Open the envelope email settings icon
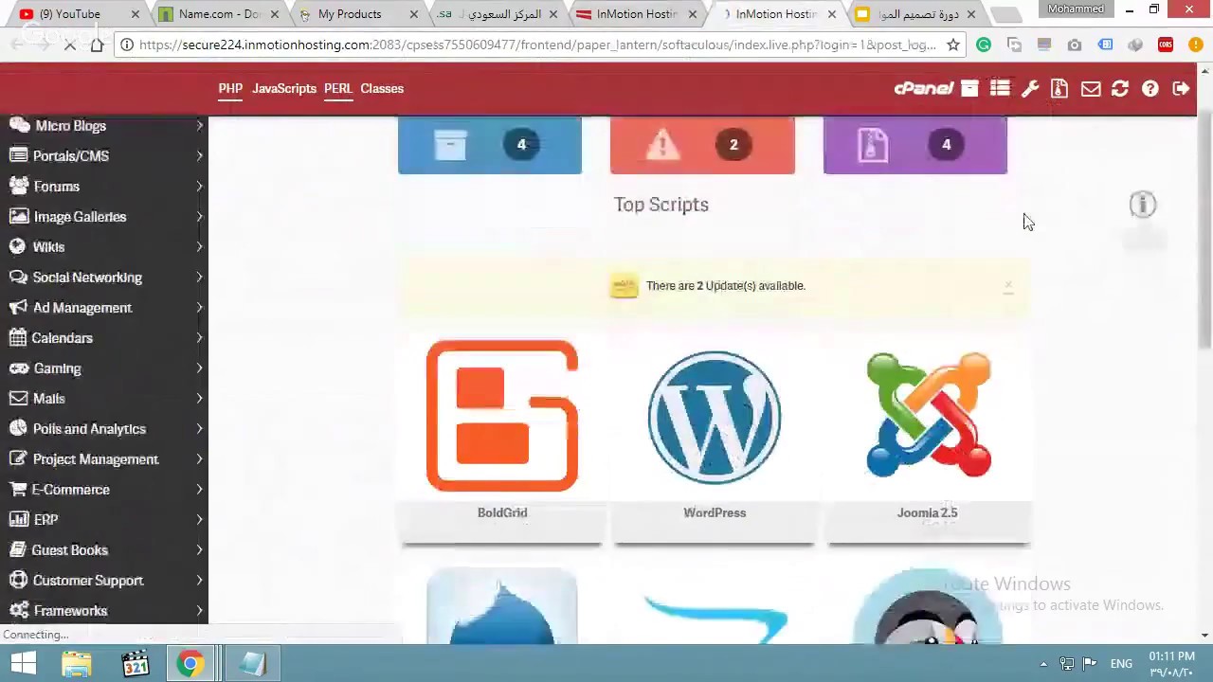 point(1091,88)
